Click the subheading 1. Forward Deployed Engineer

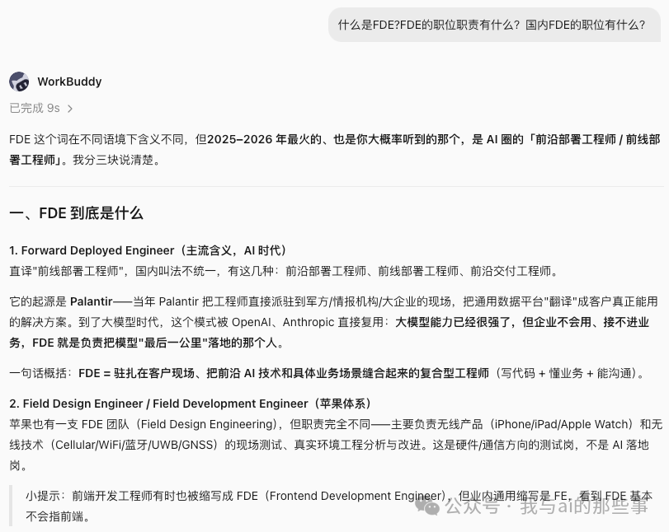tap(148, 250)
